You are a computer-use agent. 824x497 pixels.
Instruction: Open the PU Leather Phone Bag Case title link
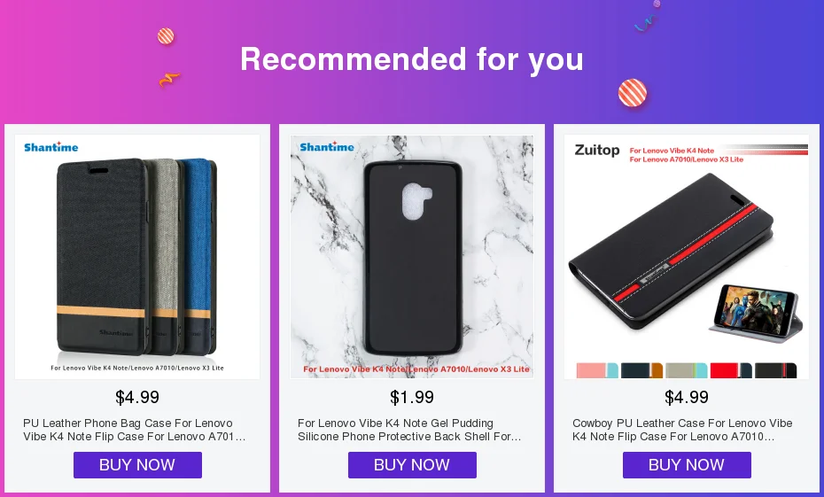pyautogui.click(x=135, y=430)
